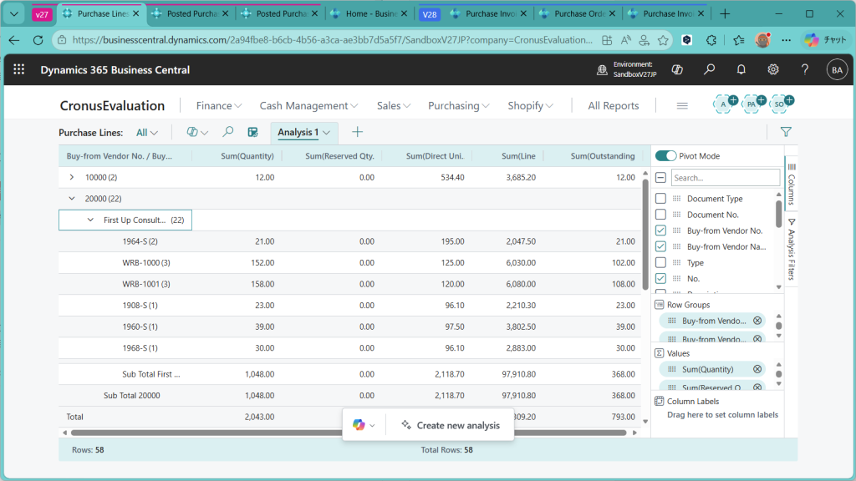This screenshot has height=481, width=856.
Task: Open the settings gear icon
Action: 773,70
